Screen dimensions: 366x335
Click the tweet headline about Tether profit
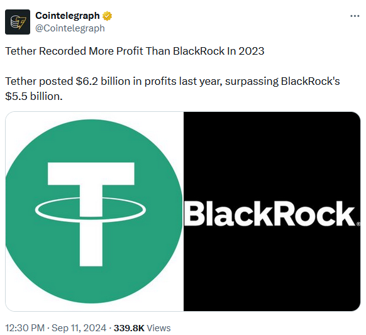(x=135, y=51)
